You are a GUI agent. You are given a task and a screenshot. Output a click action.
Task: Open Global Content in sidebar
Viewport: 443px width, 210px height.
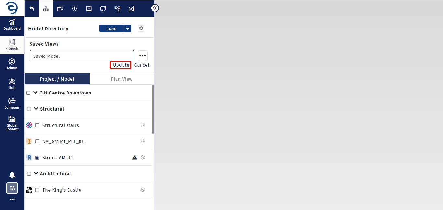[12, 123]
